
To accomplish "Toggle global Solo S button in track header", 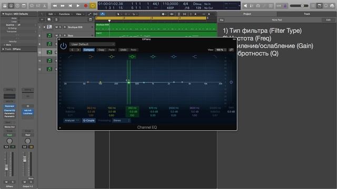I will tap(56, 19).
